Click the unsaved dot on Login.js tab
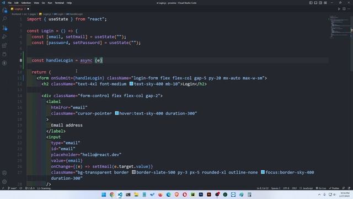Image resolution: width=353 pixels, height=199 pixels. click(x=28, y=9)
